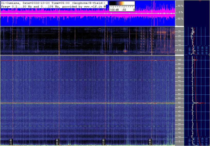
Task: Click the '25' label on geophone frequency axis
Action: click(x=179, y=32)
